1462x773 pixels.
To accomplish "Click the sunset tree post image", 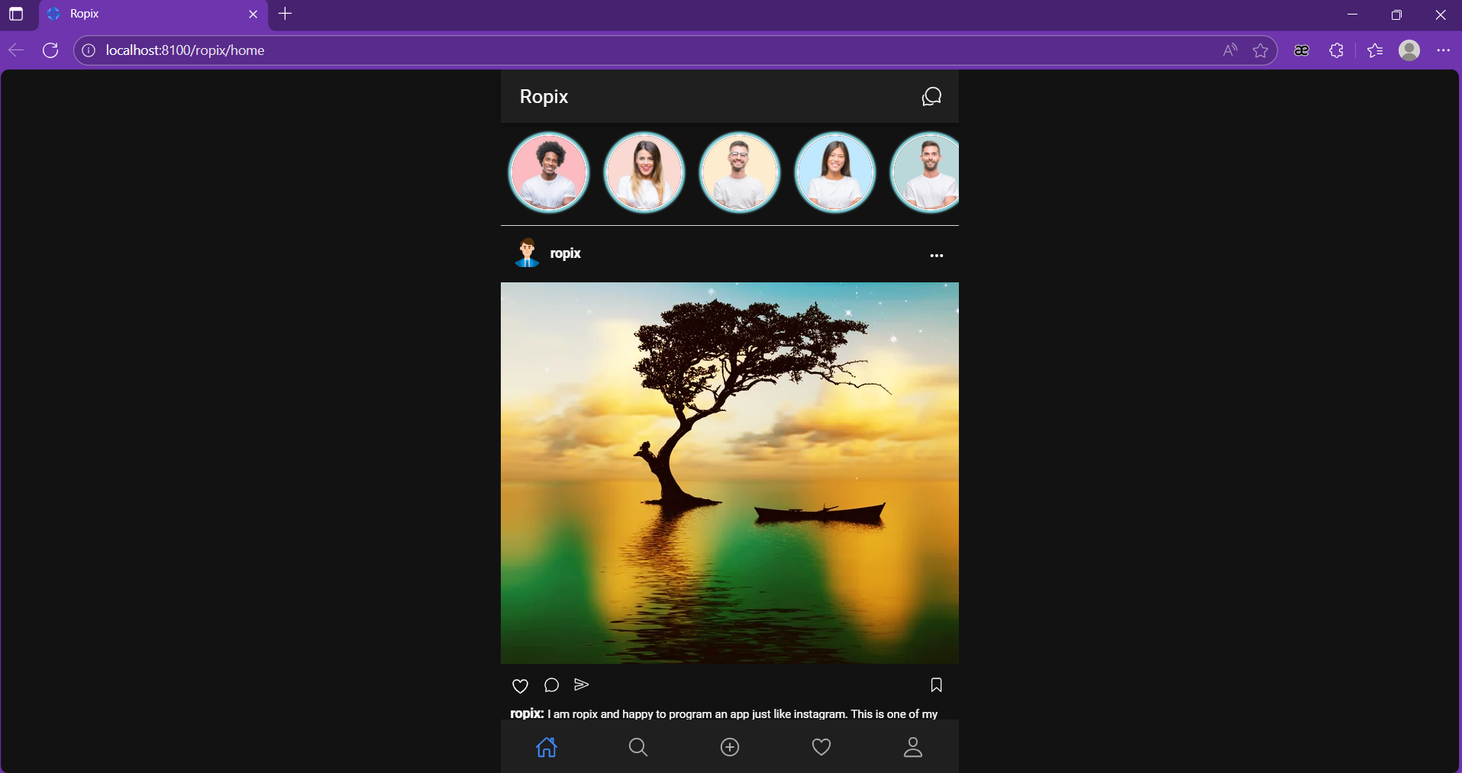I will (x=730, y=473).
